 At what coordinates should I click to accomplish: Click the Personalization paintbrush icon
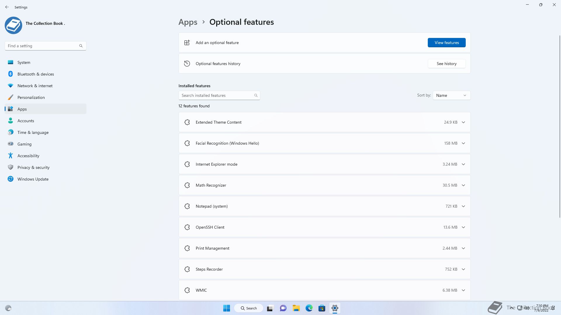[11, 97]
